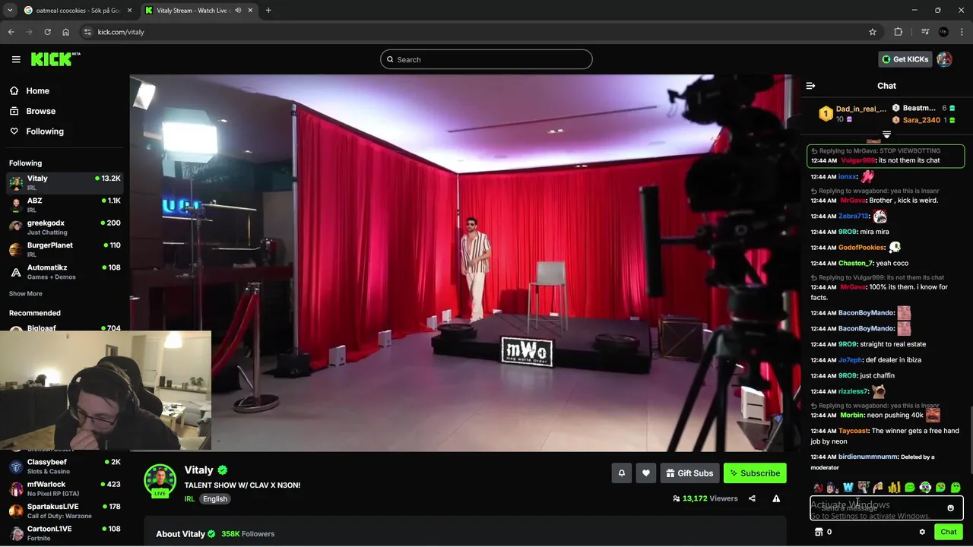
Task: Open the tab search dropdown arrow
Action: 9,11
